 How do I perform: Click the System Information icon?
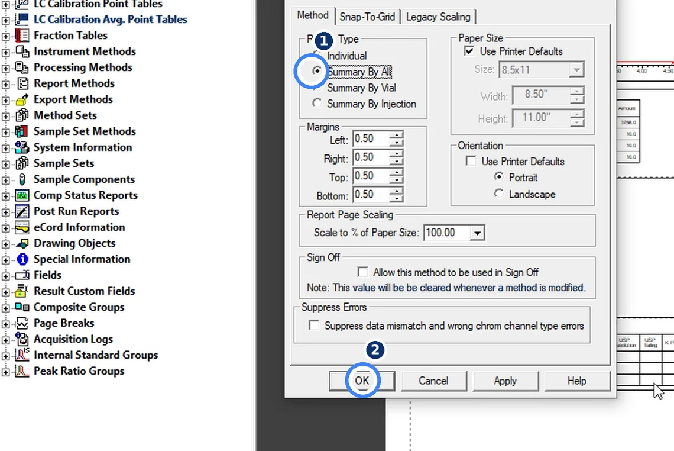[x=22, y=147]
